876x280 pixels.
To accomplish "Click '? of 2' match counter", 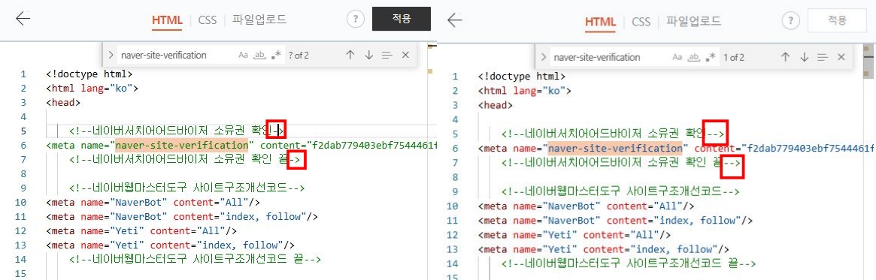I will [x=299, y=55].
